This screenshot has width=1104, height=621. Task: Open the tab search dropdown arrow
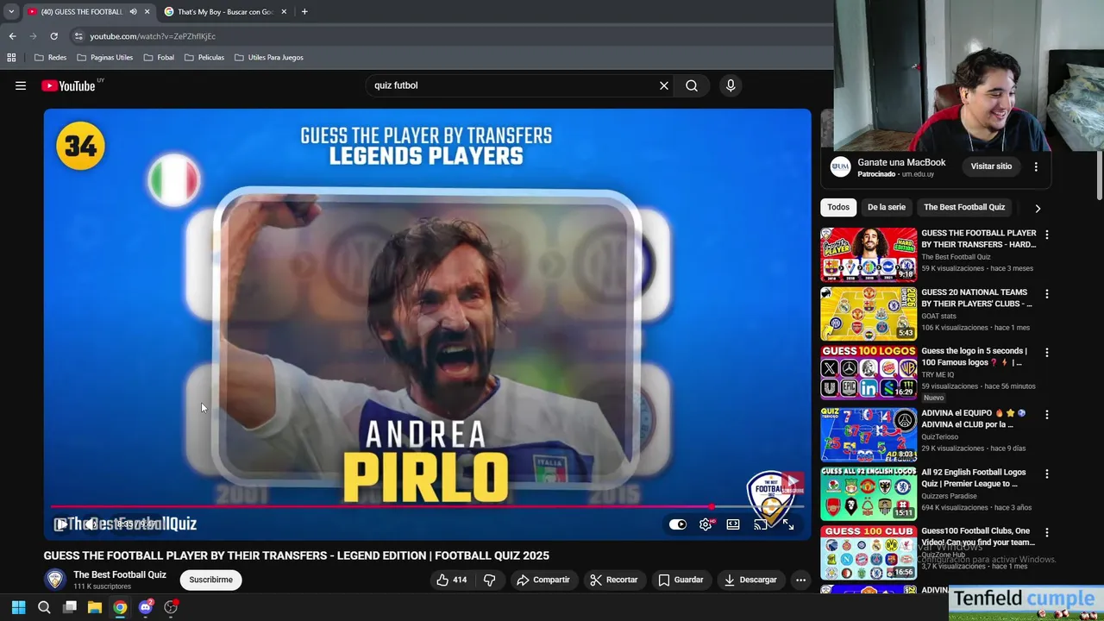point(11,11)
